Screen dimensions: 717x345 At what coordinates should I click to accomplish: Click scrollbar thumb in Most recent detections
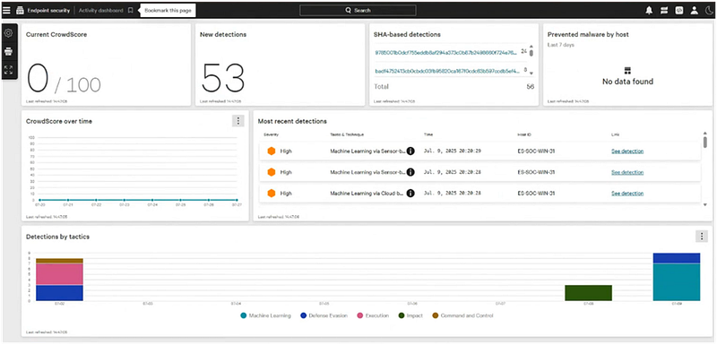pyautogui.click(x=705, y=142)
